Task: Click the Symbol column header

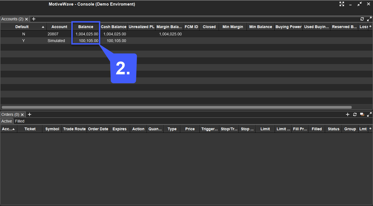Action: [52, 129]
